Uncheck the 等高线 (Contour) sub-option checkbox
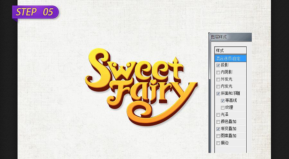This screenshot has width=289, height=159. click(x=223, y=101)
